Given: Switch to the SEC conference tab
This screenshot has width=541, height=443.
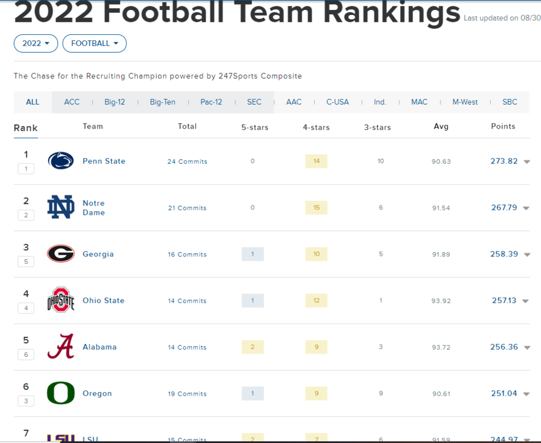Looking at the screenshot, I should (x=254, y=102).
